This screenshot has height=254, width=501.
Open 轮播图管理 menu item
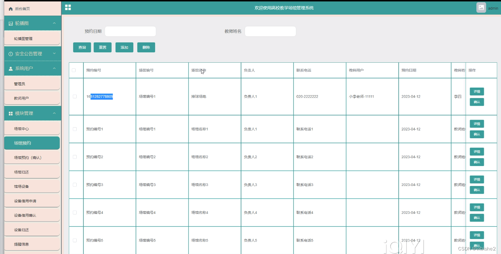(x=32, y=38)
